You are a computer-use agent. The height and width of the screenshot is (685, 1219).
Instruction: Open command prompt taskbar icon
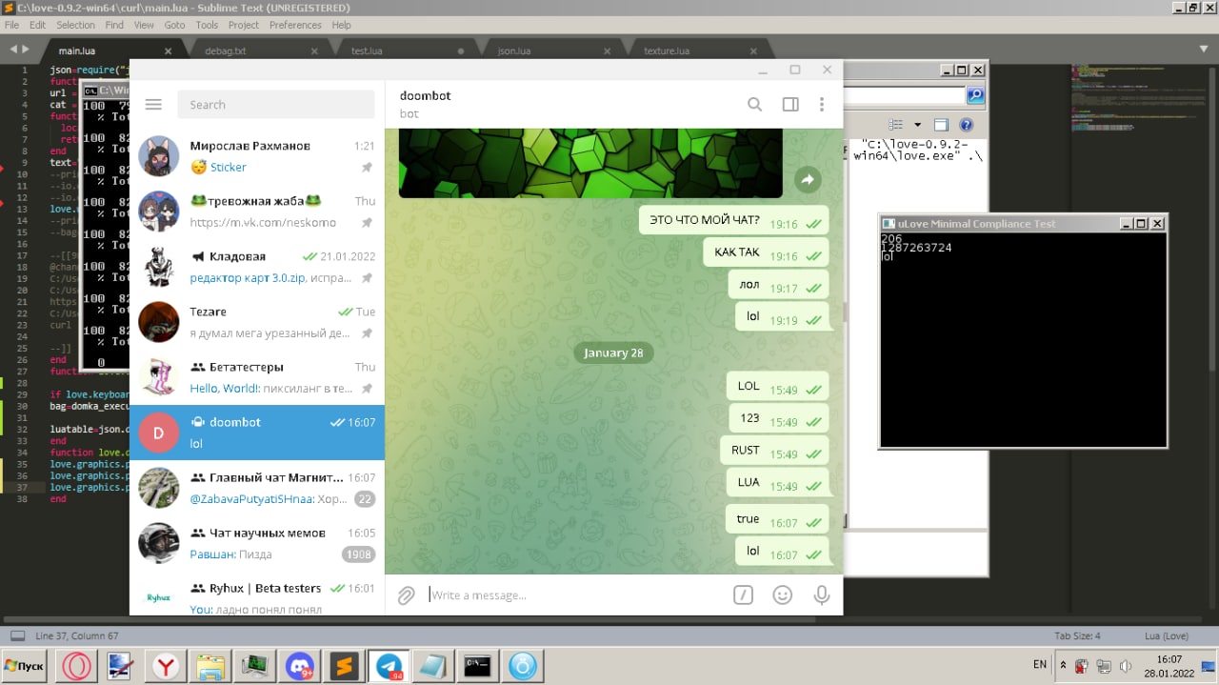[x=478, y=666]
